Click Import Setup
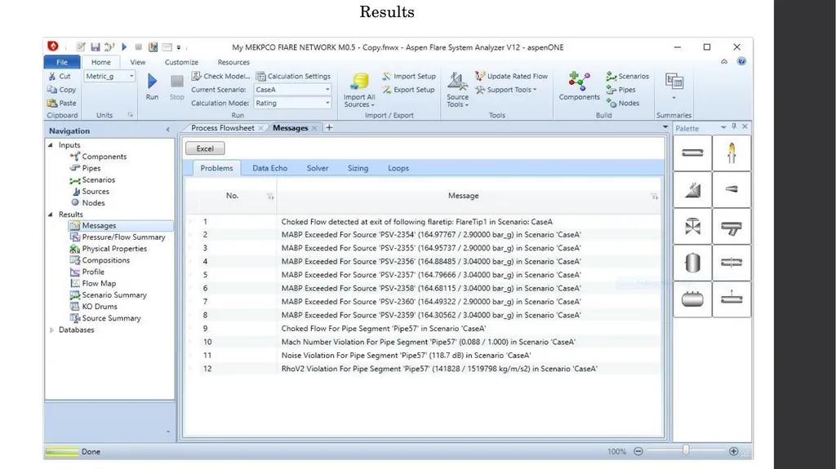This screenshot has width=836, height=469. click(x=409, y=76)
